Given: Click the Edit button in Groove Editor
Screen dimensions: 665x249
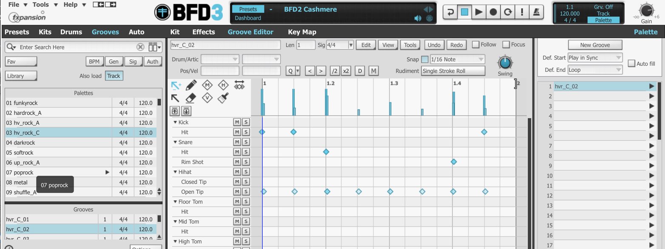Looking at the screenshot, I should coord(366,45).
